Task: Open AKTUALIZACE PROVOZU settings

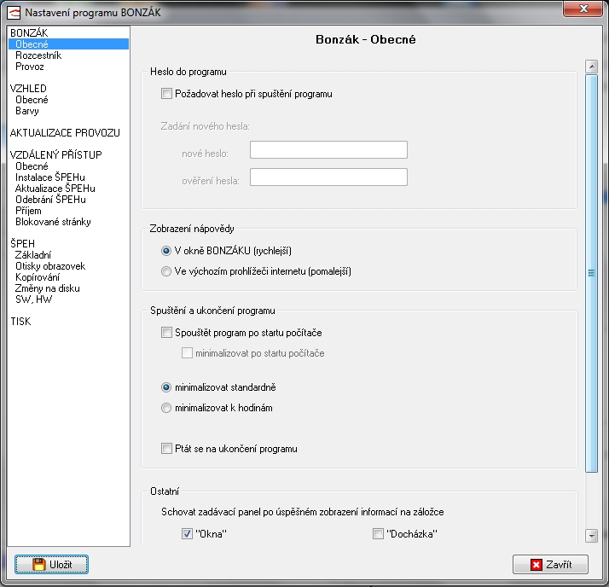Action: coord(65,133)
